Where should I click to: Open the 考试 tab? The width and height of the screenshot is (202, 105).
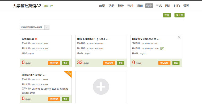[159, 6]
